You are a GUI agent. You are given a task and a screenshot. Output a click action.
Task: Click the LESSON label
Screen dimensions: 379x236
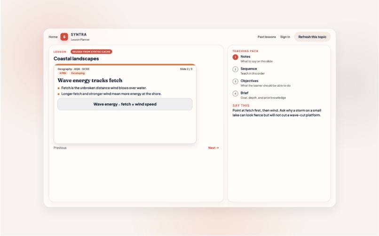pyautogui.click(x=60, y=52)
